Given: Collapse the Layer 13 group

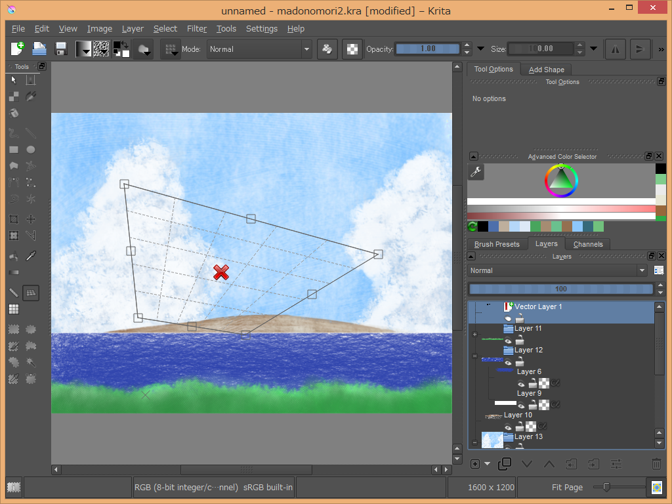Looking at the screenshot, I should (x=474, y=442).
